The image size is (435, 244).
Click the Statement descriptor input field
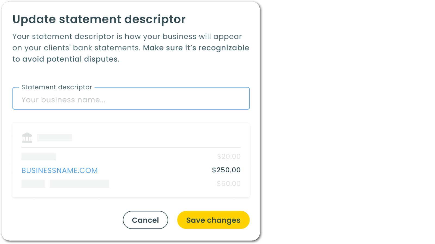coord(131,99)
